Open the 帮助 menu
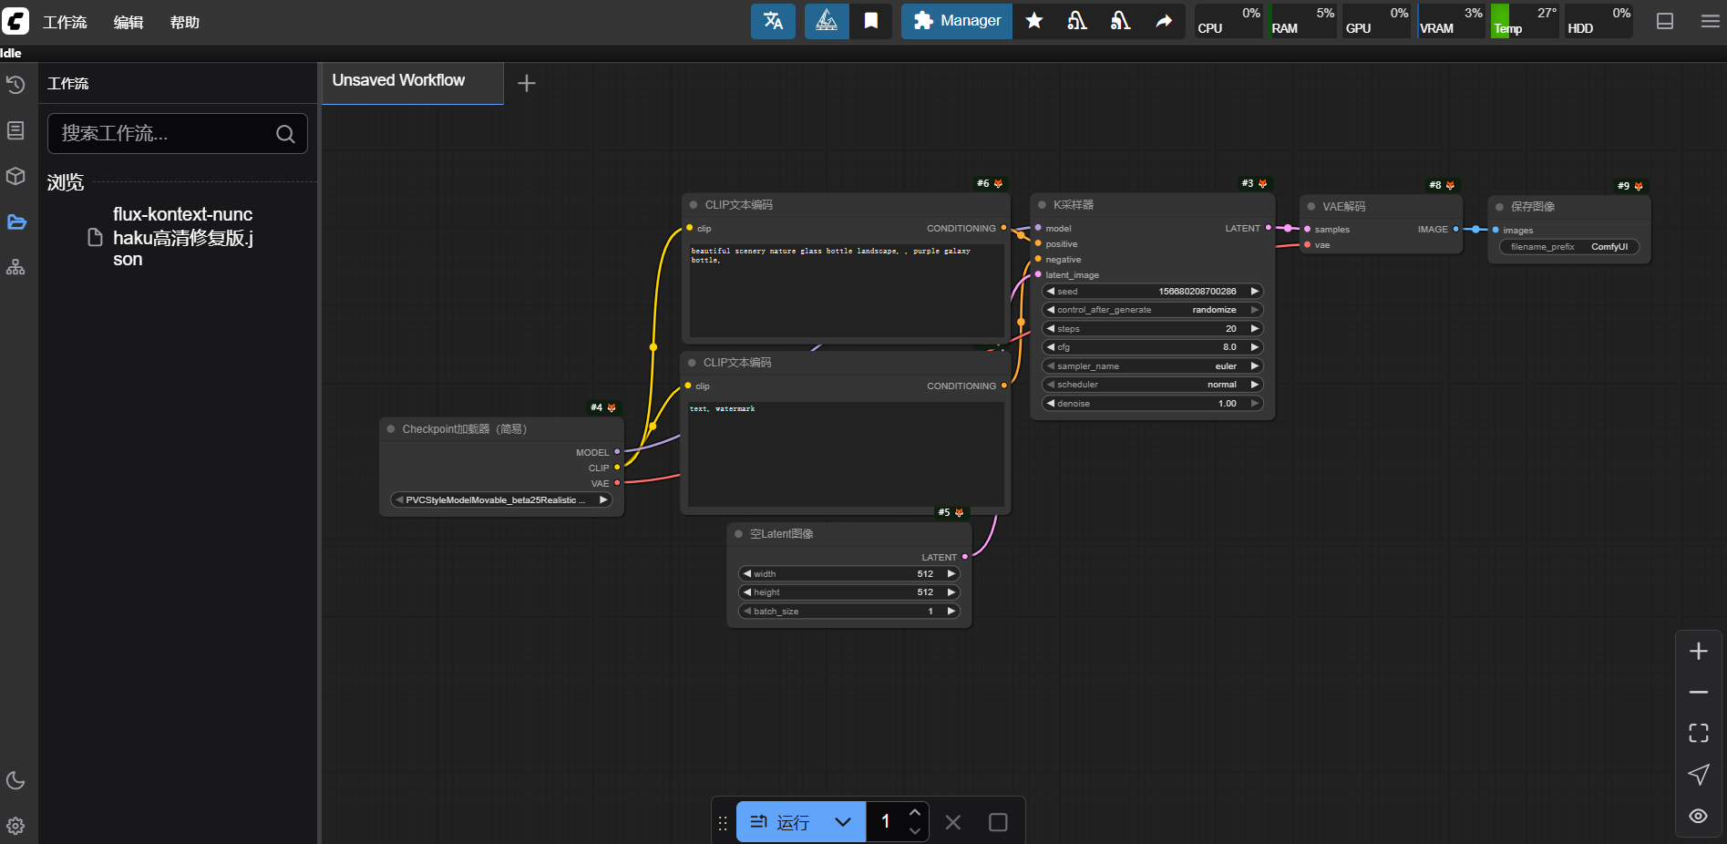This screenshot has height=844, width=1727. (x=184, y=22)
